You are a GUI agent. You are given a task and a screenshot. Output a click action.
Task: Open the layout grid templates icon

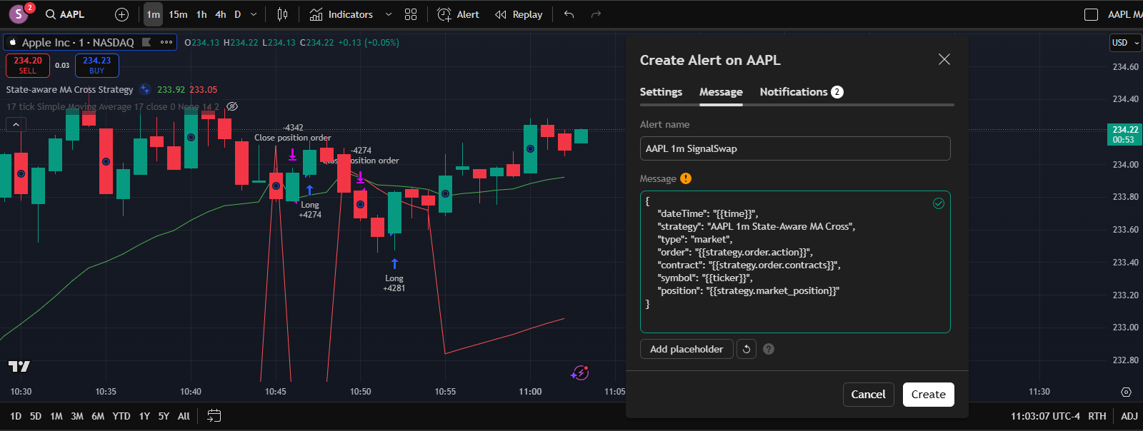coord(411,14)
